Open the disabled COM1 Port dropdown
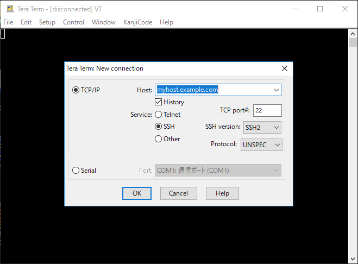Image resolution: width=358 pixels, height=264 pixels. tap(218, 171)
